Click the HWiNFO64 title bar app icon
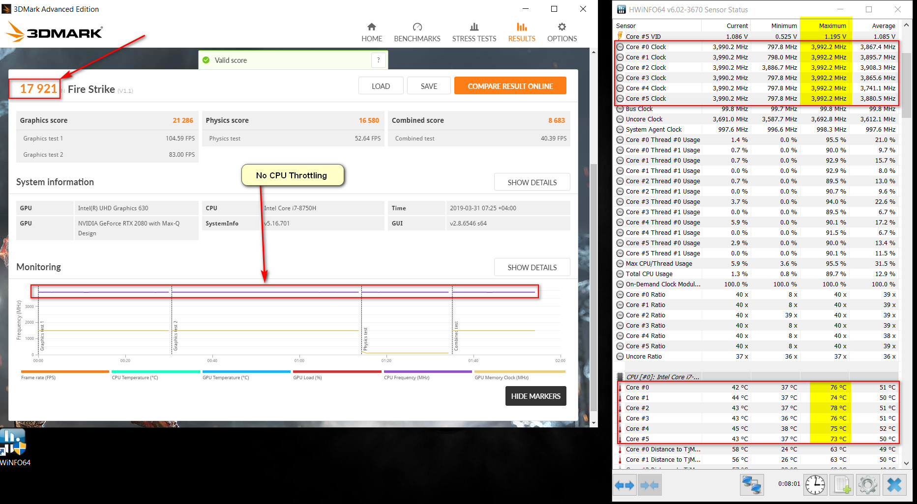 (621, 9)
